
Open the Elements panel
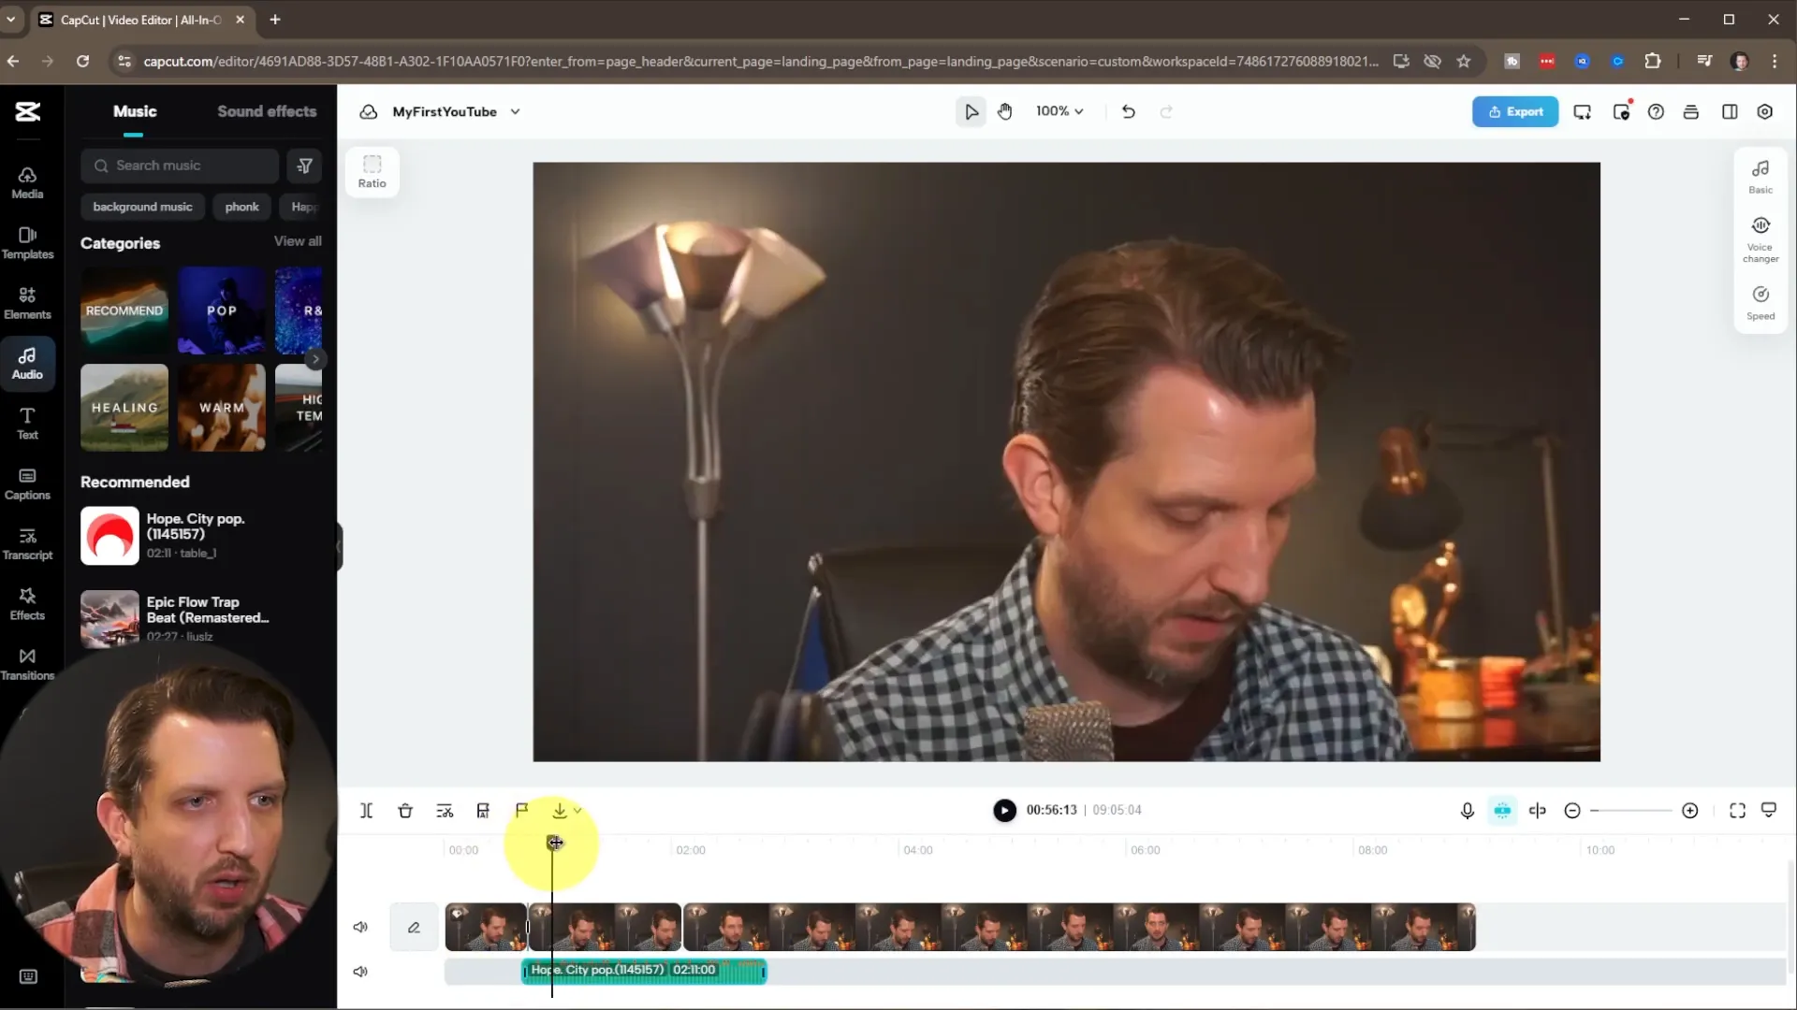tap(27, 303)
